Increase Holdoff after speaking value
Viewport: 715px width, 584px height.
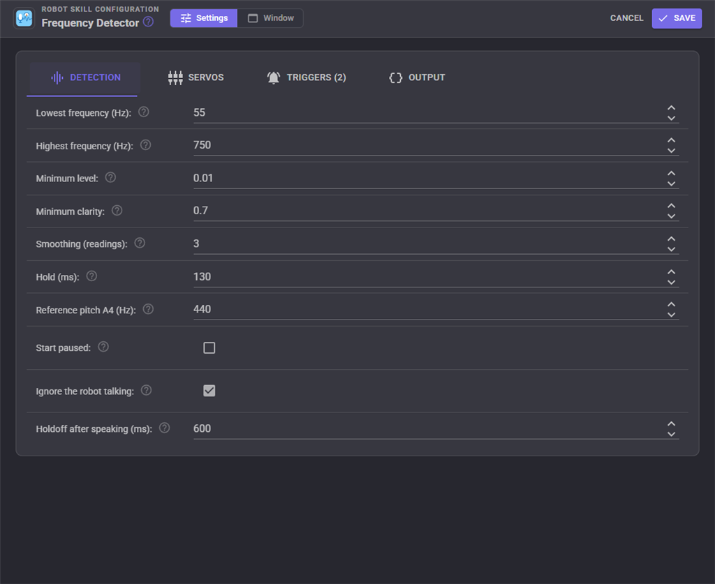671,424
